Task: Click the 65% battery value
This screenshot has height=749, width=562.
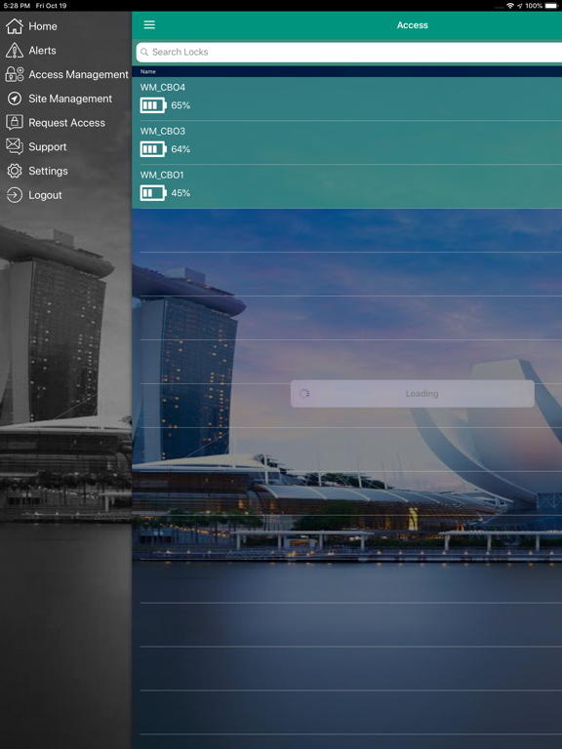Action: click(181, 105)
